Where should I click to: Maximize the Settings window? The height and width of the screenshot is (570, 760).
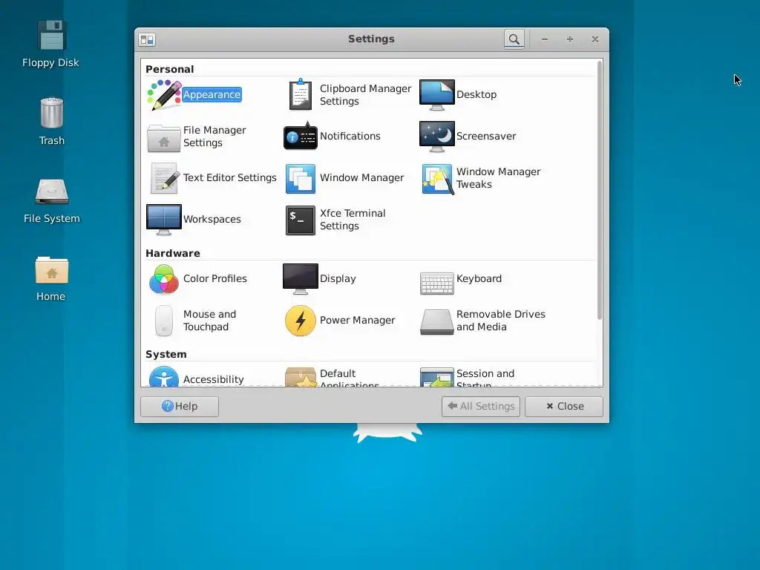(x=570, y=39)
